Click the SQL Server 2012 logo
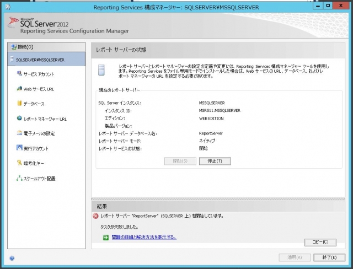 click(x=38, y=23)
